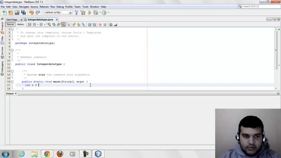The height and width of the screenshot is (158, 281).
Task: Switch editor to History view
Action: click(x=21, y=25)
